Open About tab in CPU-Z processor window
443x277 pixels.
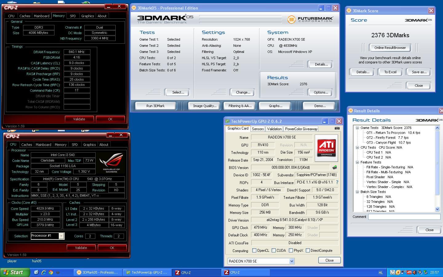104,145
